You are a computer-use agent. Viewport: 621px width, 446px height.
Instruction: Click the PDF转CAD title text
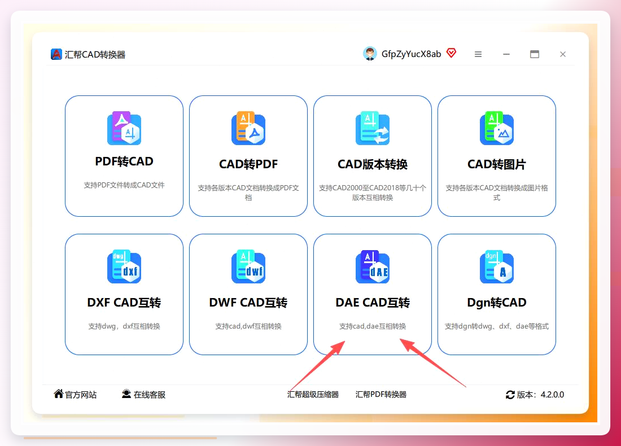pos(124,161)
